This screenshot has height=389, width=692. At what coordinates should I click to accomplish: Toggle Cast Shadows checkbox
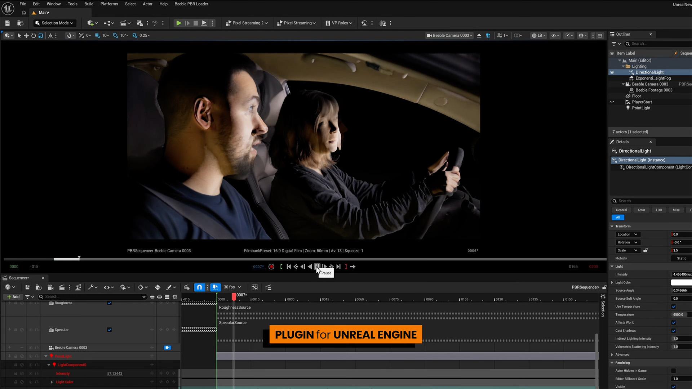click(673, 331)
